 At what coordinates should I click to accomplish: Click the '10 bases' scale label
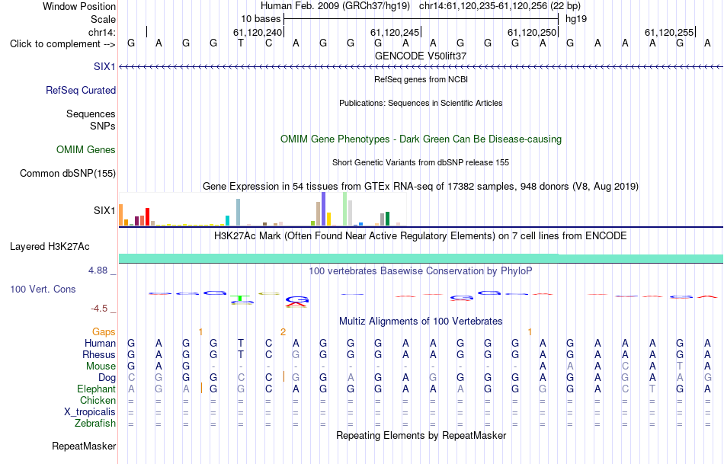261,19
